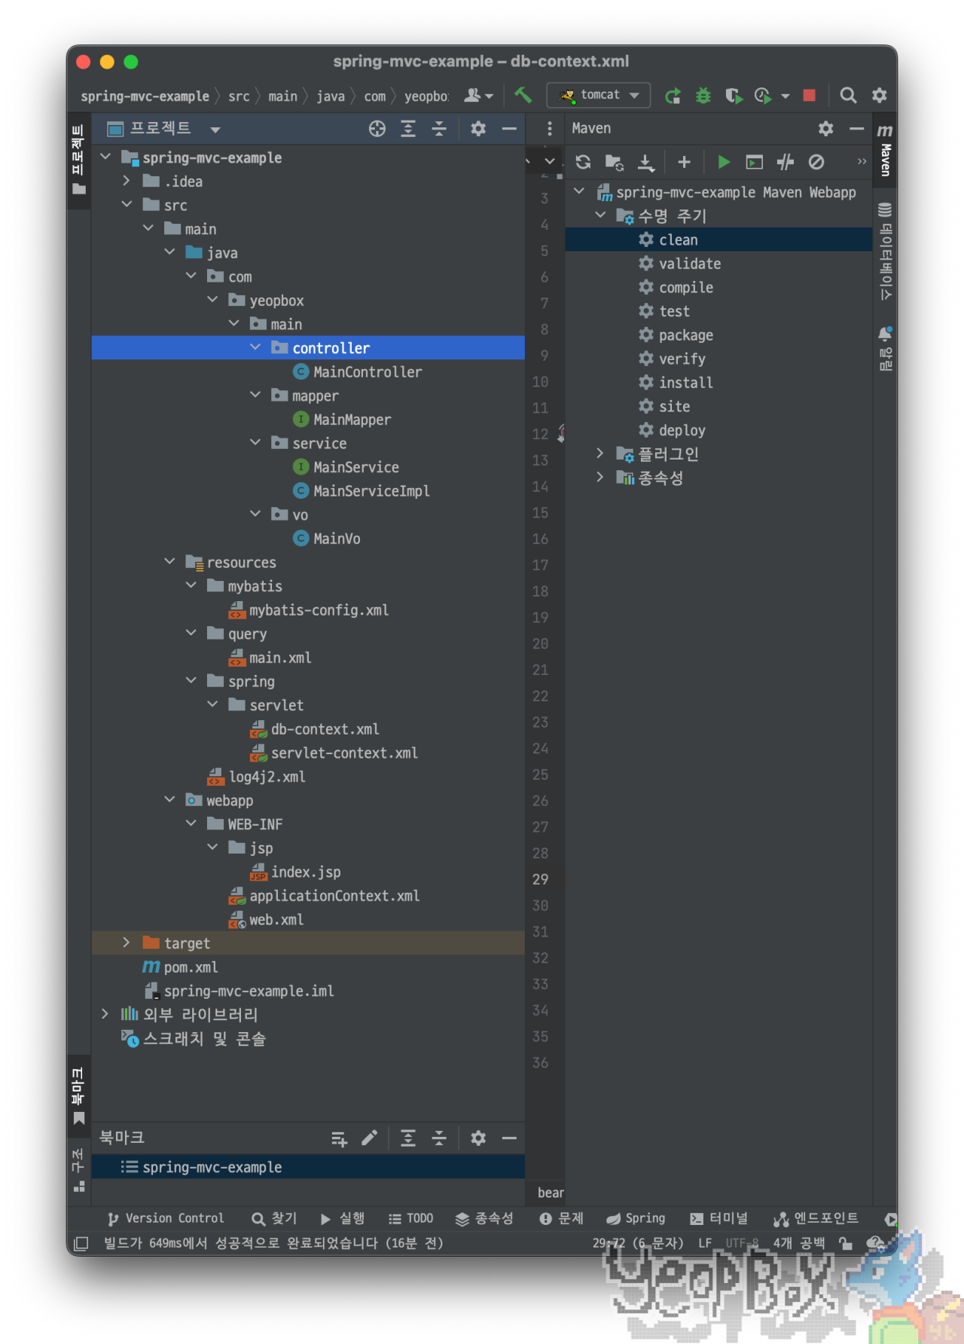Run the selected Maven build
Screen dimensions: 964x1344
coord(724,162)
